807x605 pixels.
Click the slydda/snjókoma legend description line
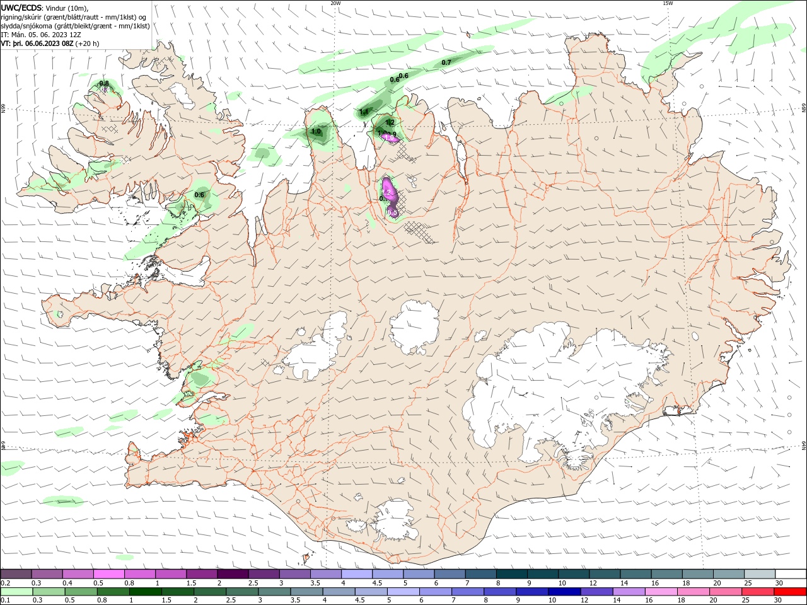pyautogui.click(x=75, y=26)
